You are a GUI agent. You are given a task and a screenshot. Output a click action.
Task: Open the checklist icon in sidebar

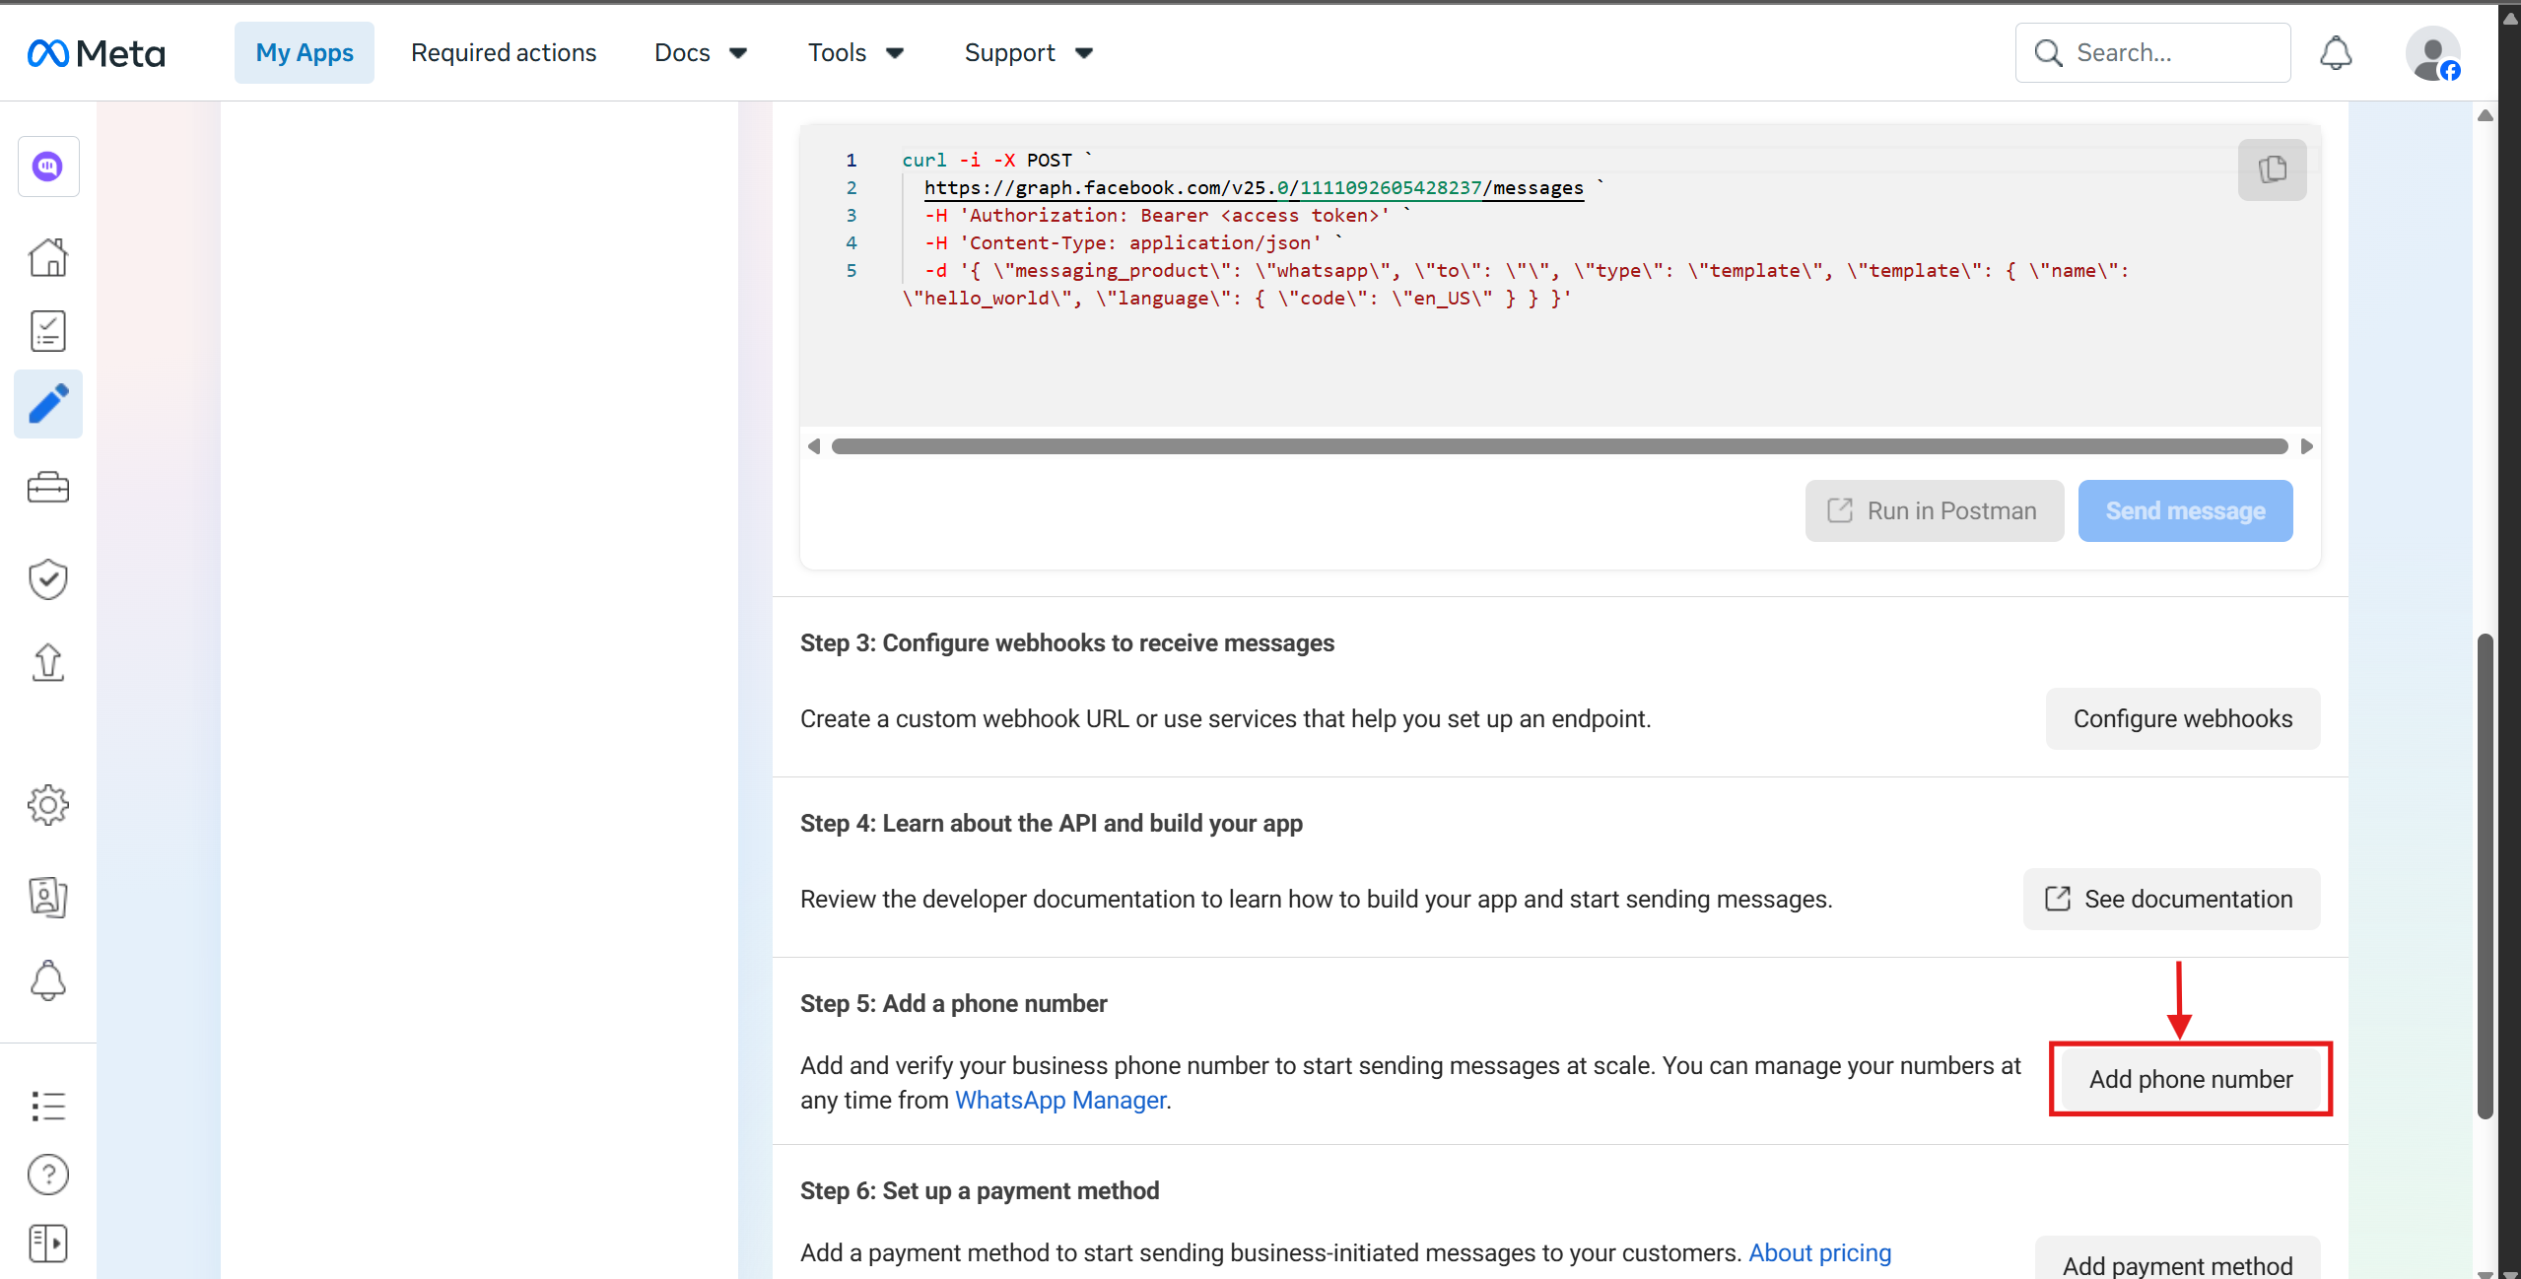(48, 331)
